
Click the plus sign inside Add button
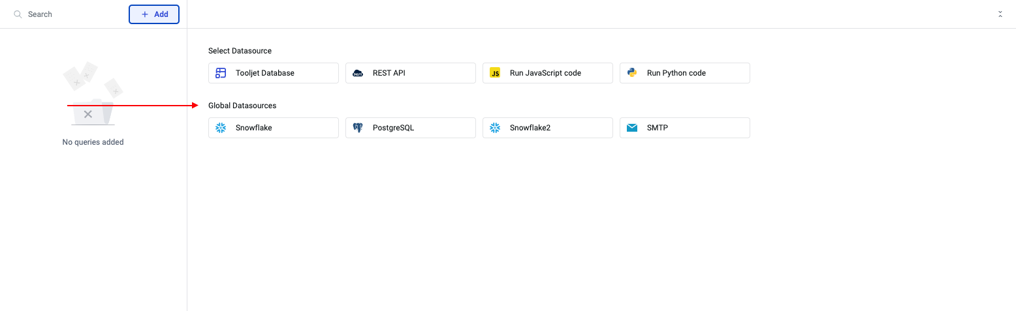point(145,14)
